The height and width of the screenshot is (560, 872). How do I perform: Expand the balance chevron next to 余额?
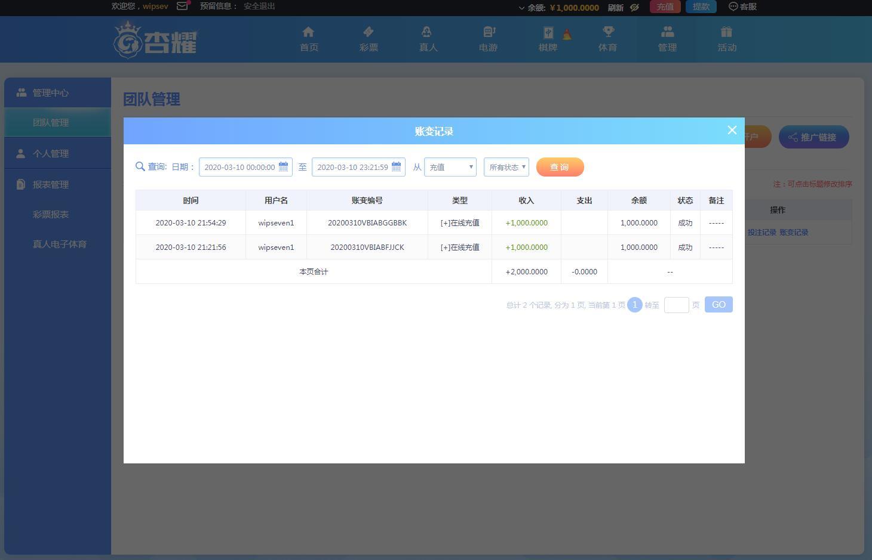pos(521,8)
